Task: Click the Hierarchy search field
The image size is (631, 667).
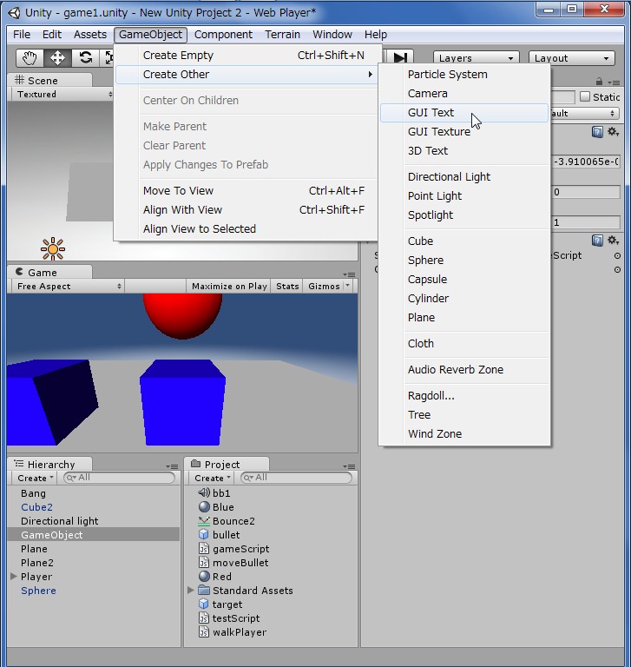Action: coord(122,478)
